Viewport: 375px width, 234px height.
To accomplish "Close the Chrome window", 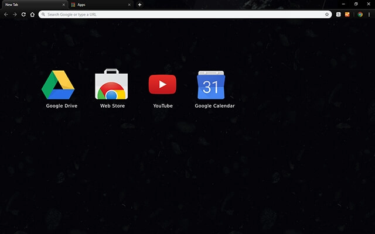I will click(x=369, y=4).
